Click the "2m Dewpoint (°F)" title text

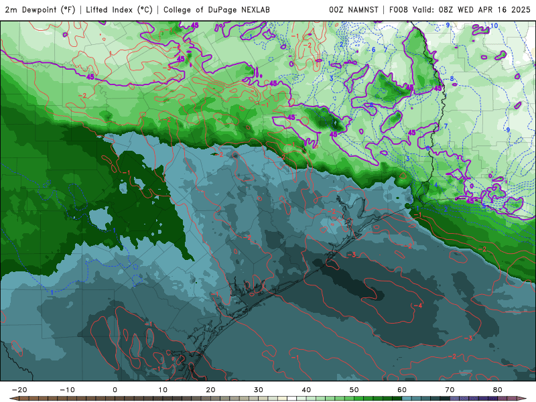pyautogui.click(x=40, y=9)
